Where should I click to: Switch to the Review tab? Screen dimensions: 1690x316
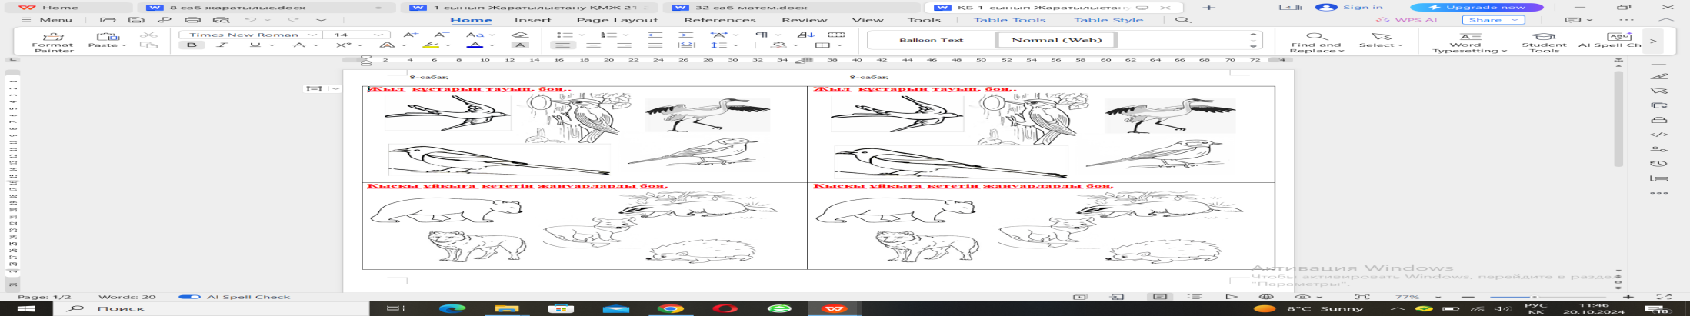coord(804,20)
